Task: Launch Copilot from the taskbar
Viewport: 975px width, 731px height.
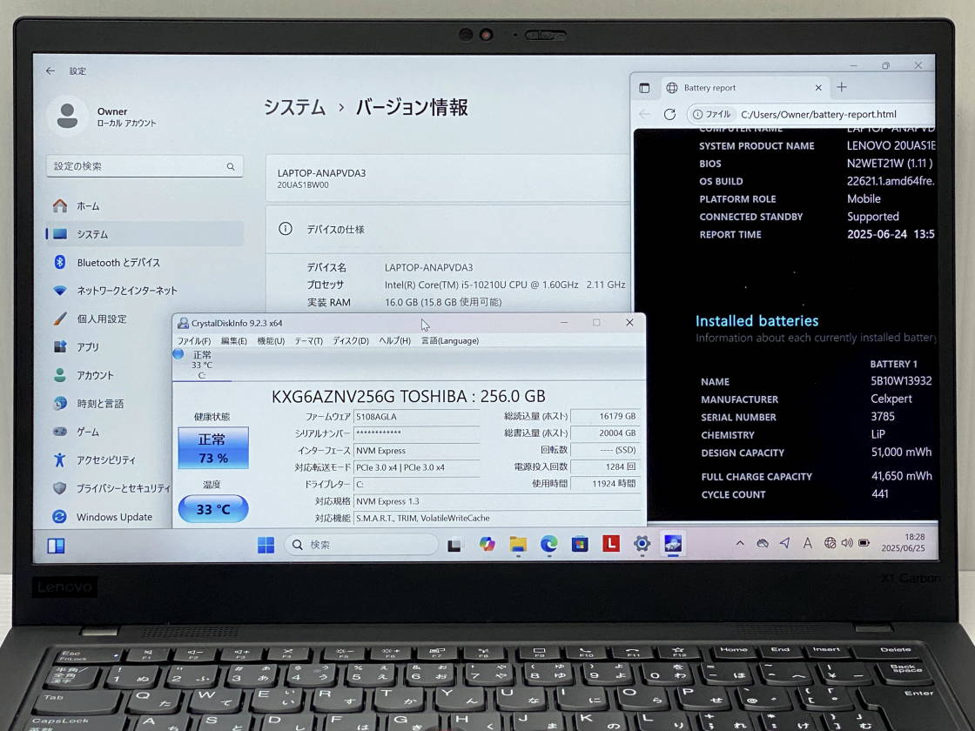Action: click(x=487, y=545)
